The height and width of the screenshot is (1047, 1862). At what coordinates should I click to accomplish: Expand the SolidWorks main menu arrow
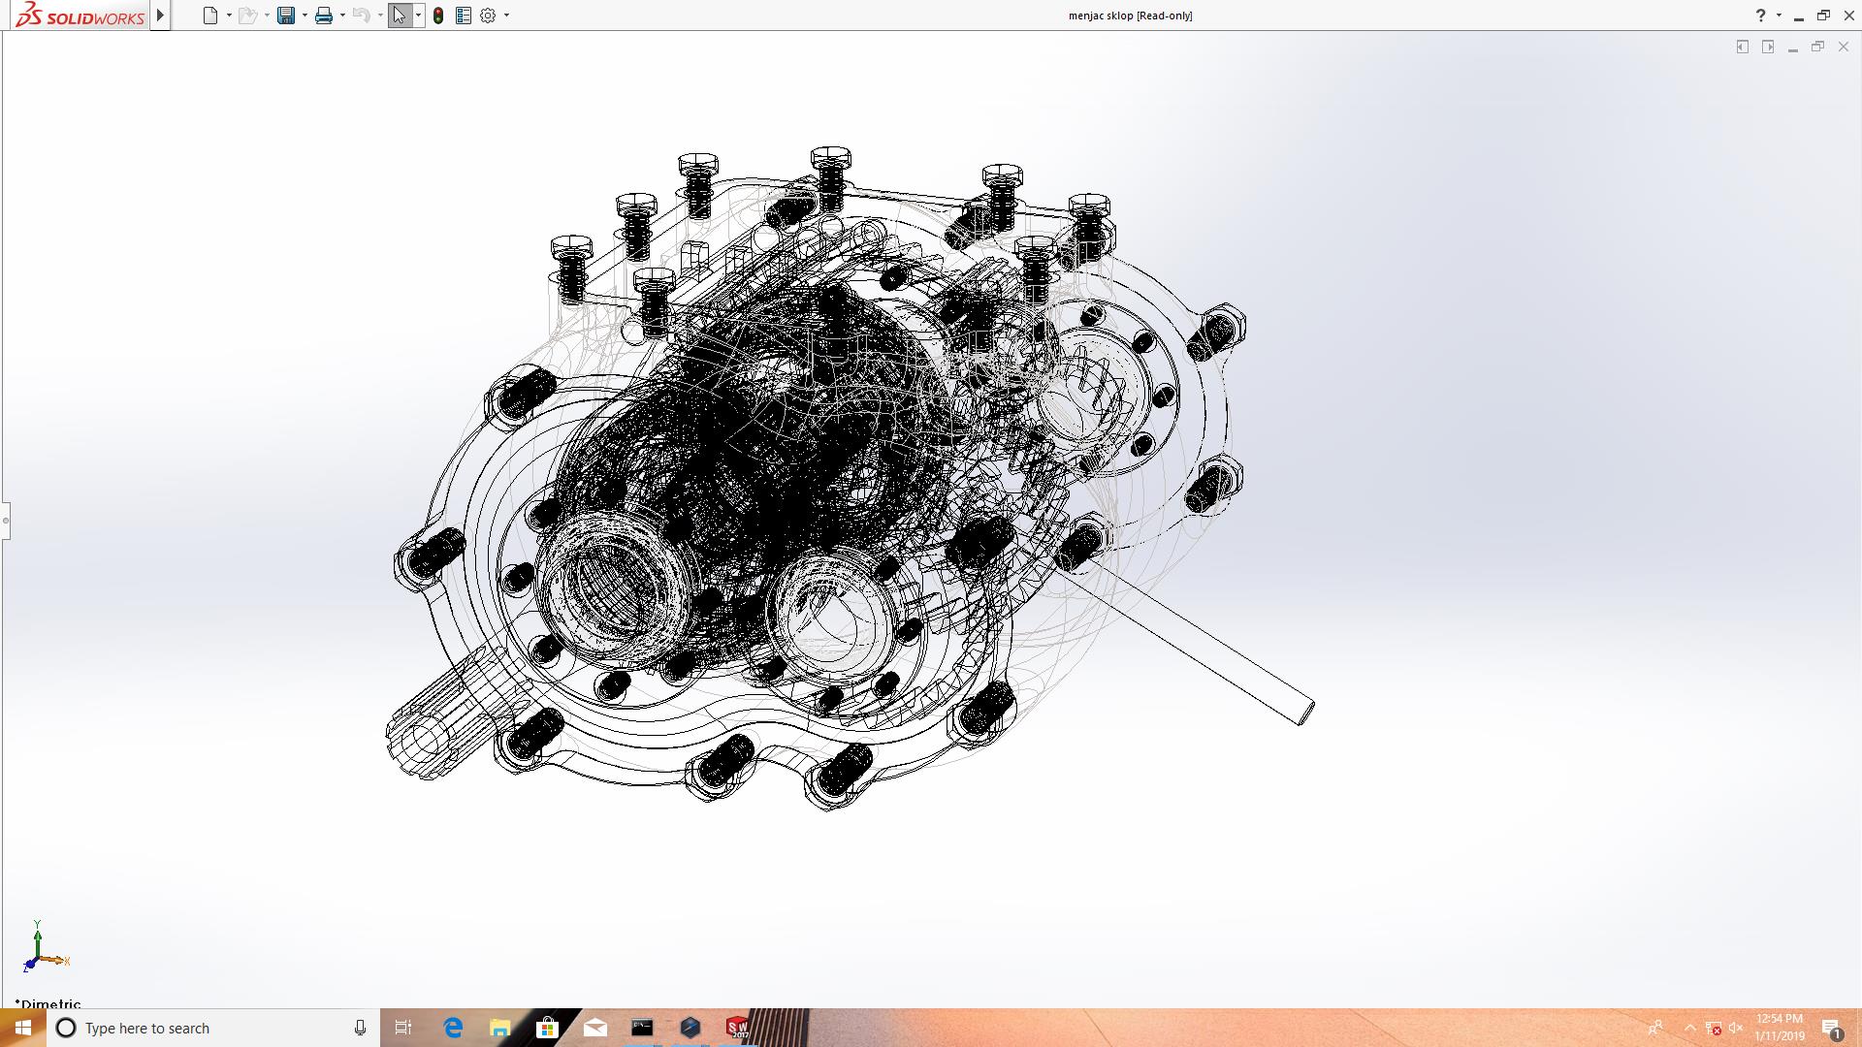coord(161,16)
